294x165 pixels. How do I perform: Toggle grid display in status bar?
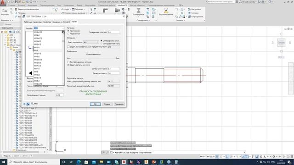pyautogui.click(x=217, y=157)
